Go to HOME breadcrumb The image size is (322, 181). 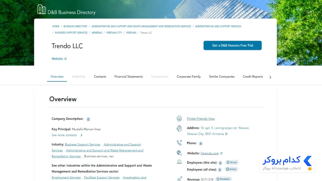pyautogui.click(x=56, y=26)
